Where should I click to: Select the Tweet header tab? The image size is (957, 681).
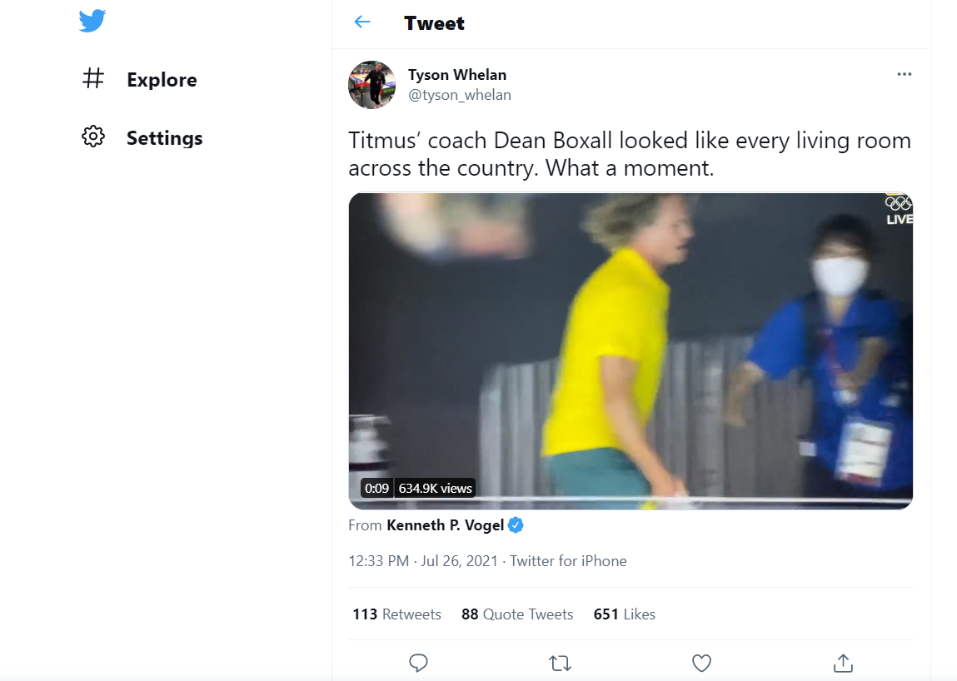tap(434, 23)
